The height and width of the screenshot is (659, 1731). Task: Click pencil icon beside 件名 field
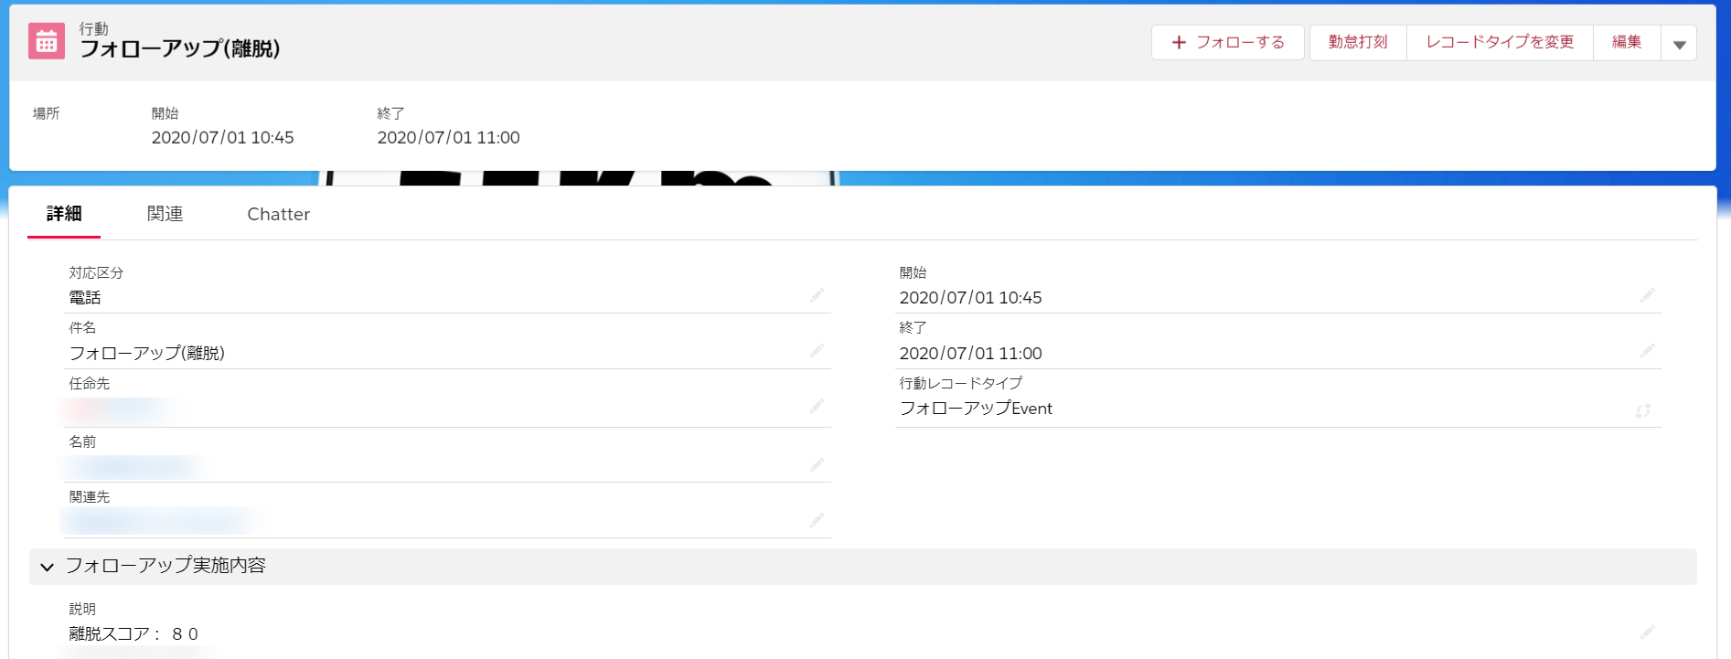tap(817, 351)
